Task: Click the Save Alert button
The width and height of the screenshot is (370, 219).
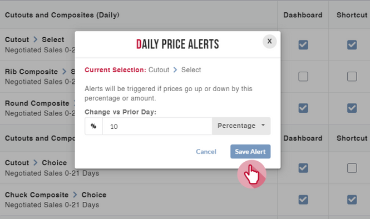Action: (x=250, y=152)
